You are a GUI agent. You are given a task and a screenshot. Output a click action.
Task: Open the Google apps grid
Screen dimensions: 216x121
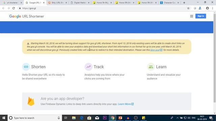[x=191, y=16]
